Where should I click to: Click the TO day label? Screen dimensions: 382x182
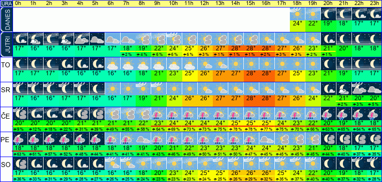point(5,65)
